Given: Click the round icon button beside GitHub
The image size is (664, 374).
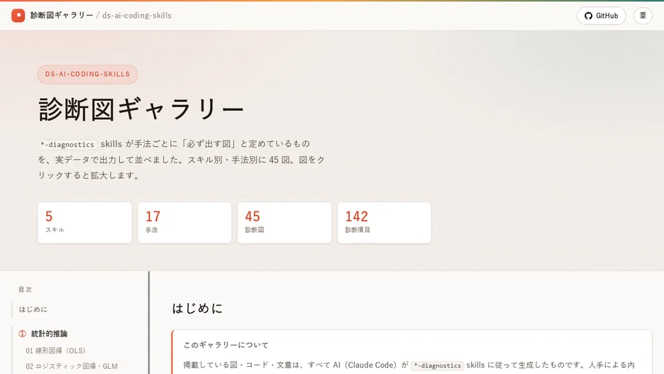Looking at the screenshot, I should 643,16.
